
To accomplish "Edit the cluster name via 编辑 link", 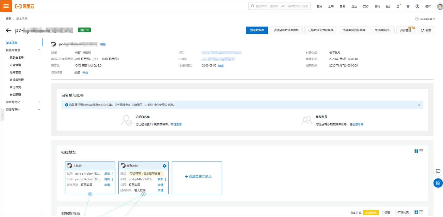I will click(x=103, y=44).
